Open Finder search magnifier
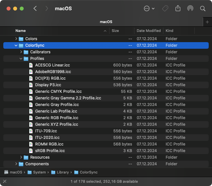The image size is (212, 186). [x=202, y=9]
